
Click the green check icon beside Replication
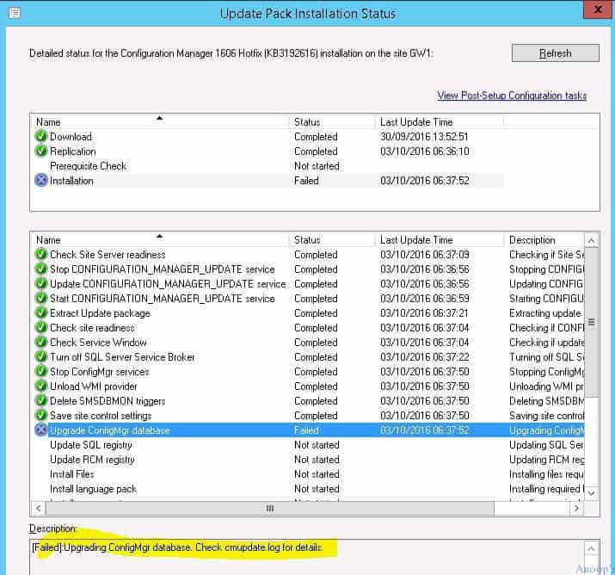pos(40,151)
